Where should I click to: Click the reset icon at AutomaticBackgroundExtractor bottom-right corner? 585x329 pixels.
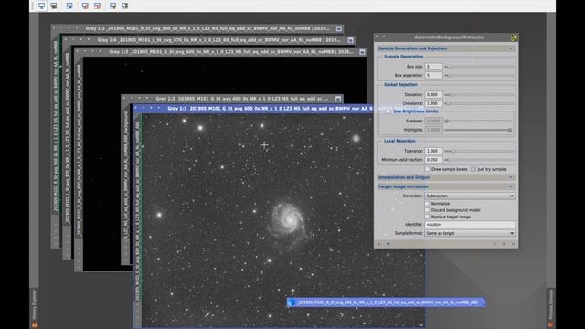click(x=513, y=244)
